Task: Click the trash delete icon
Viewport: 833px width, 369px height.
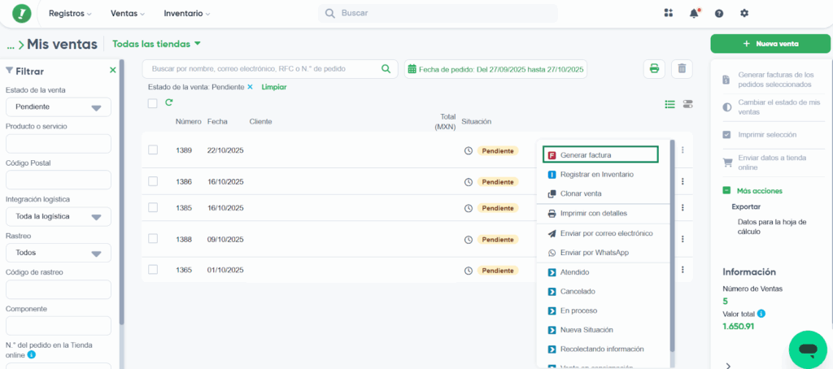Action: [x=682, y=69]
